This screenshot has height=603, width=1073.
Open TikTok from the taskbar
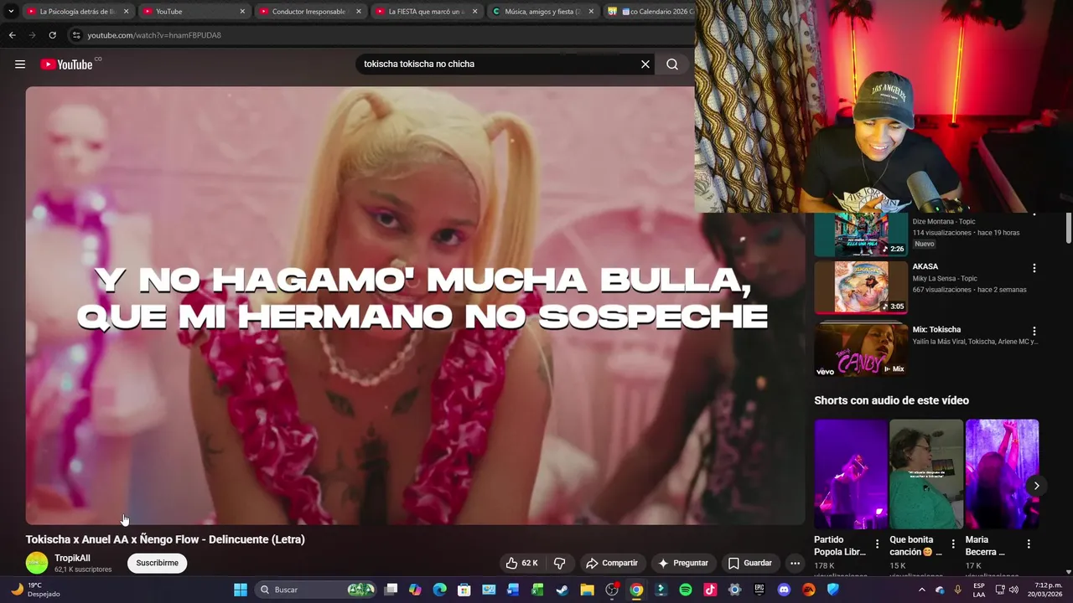click(710, 590)
